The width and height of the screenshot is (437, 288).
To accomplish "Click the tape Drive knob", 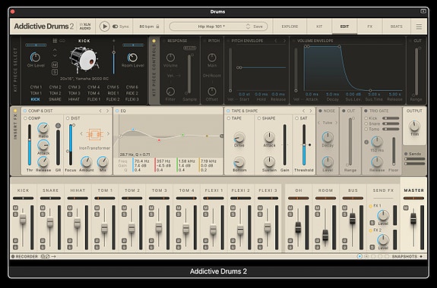I will tap(239, 137).
